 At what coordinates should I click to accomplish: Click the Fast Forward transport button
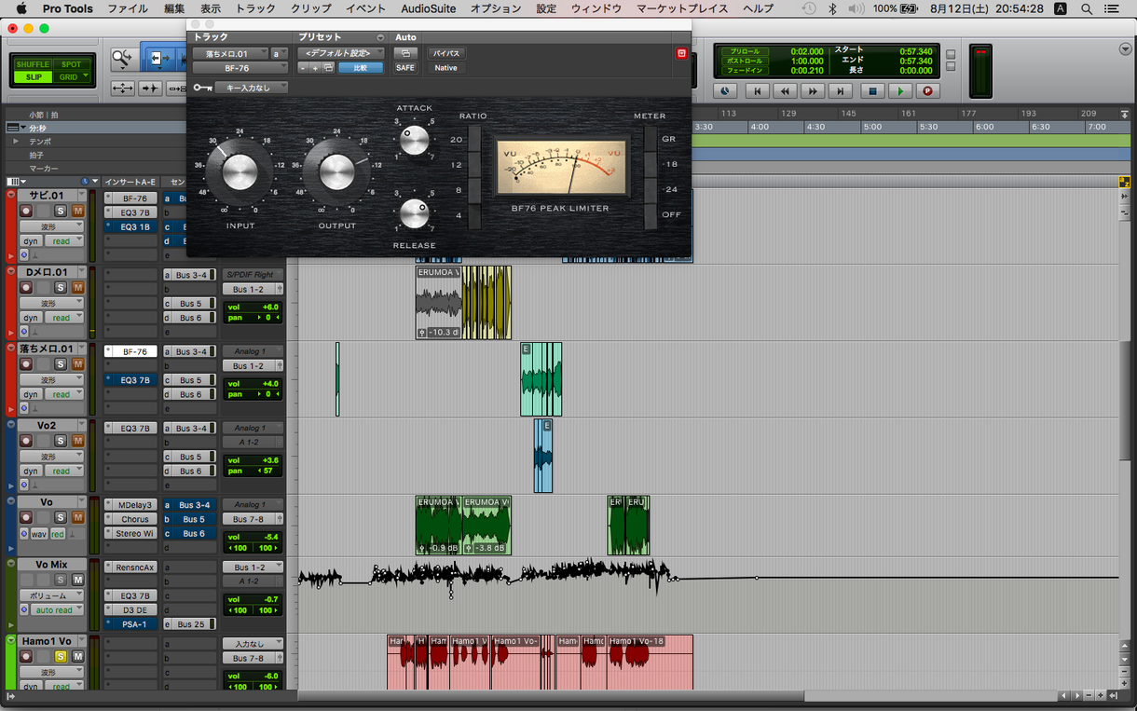tap(813, 90)
